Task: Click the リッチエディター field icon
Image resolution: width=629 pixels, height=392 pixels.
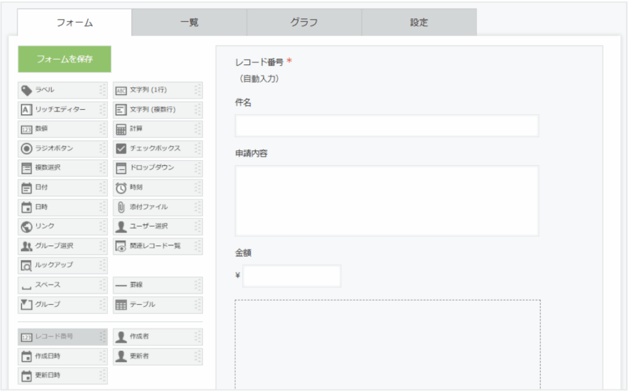Action: tap(26, 110)
